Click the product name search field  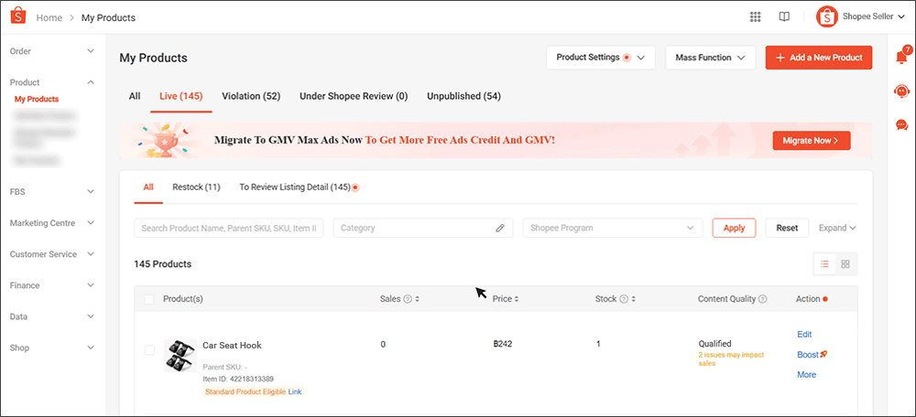coord(228,228)
